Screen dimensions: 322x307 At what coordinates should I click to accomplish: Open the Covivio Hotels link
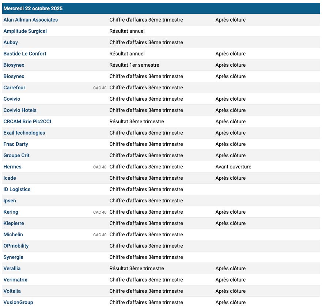(x=20, y=110)
